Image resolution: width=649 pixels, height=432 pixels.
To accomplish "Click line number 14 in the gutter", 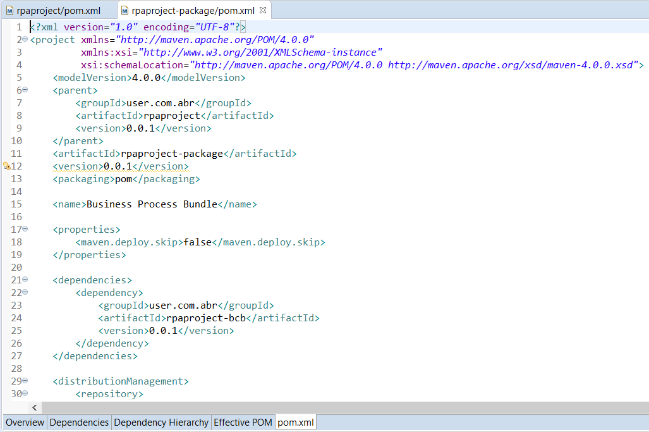I will [x=16, y=192].
